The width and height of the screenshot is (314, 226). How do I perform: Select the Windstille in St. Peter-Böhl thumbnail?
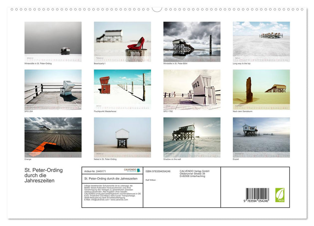click(192, 42)
